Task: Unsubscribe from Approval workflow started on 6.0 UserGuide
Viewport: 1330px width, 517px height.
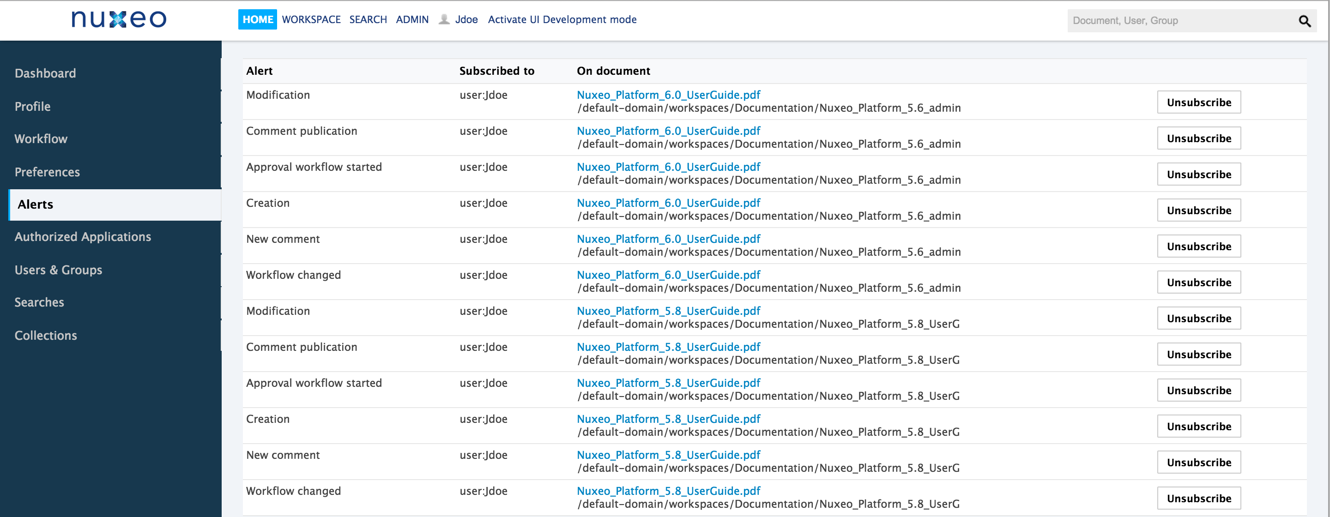Action: coord(1199,174)
